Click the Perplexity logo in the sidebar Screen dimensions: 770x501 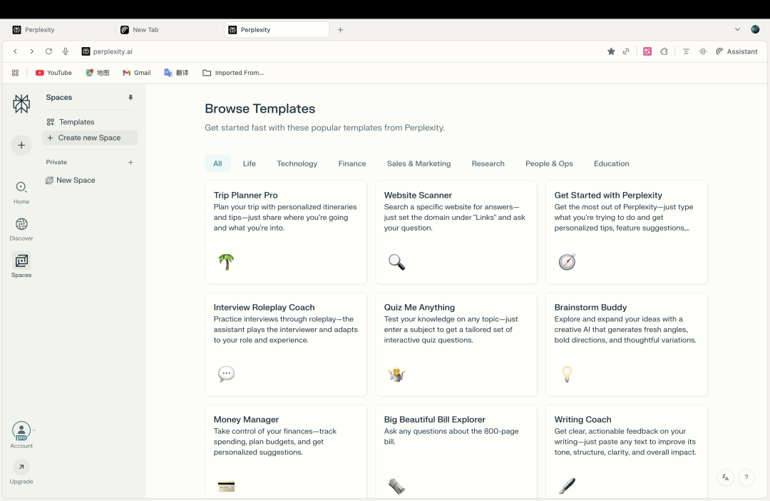[x=21, y=103]
